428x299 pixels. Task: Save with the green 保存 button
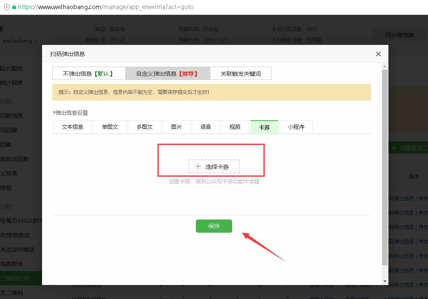coord(214,226)
